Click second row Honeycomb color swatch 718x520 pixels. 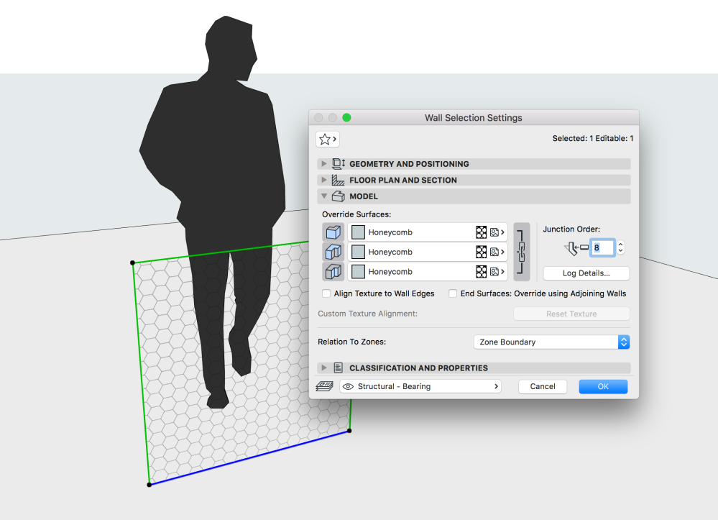pyautogui.click(x=358, y=252)
